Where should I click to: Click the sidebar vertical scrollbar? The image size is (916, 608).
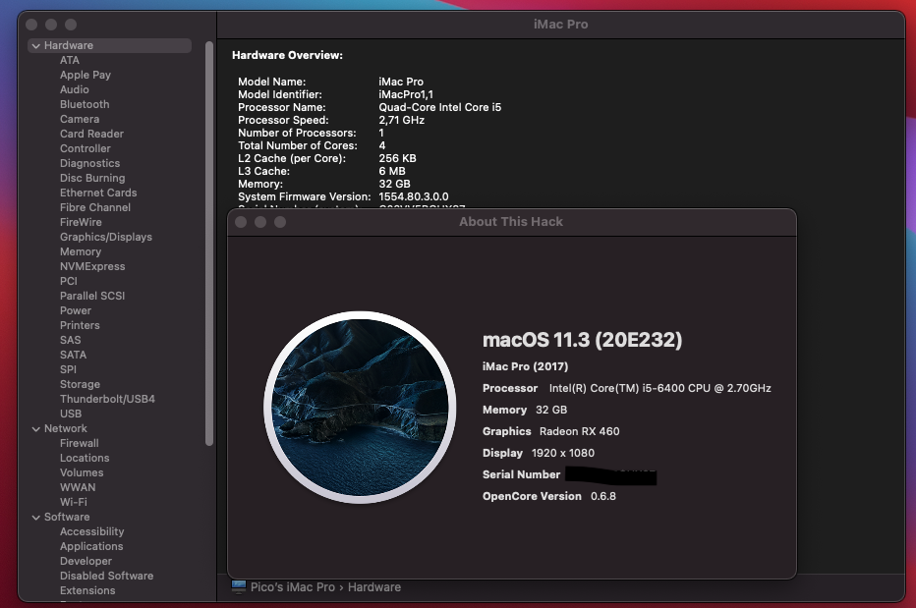click(209, 243)
